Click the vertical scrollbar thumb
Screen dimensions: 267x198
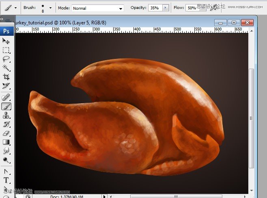(x=251, y=118)
